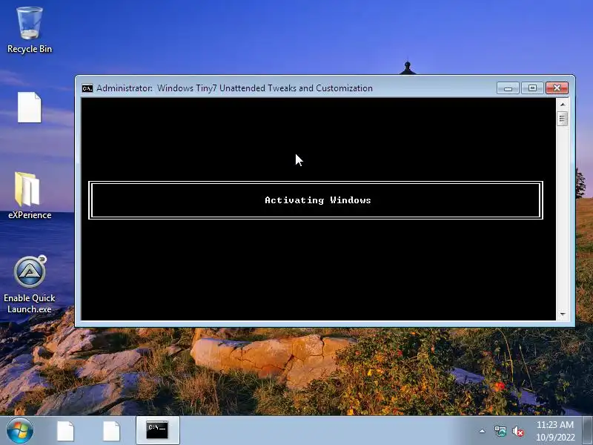This screenshot has width=593, height=445.
Task: Minimize the Tiny7 Tweaks console window
Action: tap(508, 88)
